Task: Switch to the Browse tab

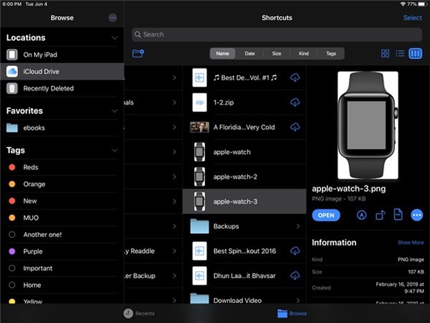Action: [x=292, y=313]
